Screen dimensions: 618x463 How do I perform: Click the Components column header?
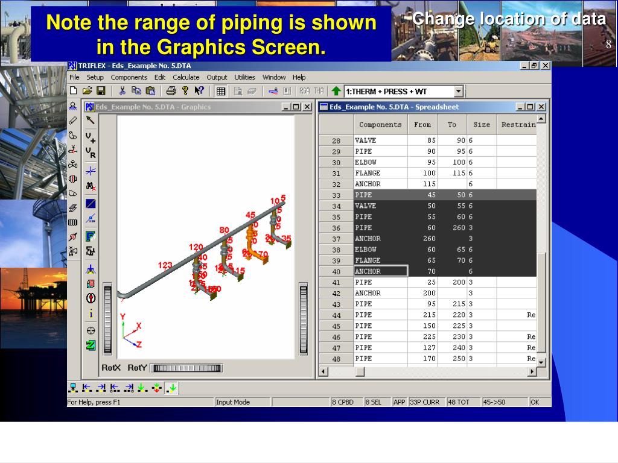point(380,124)
